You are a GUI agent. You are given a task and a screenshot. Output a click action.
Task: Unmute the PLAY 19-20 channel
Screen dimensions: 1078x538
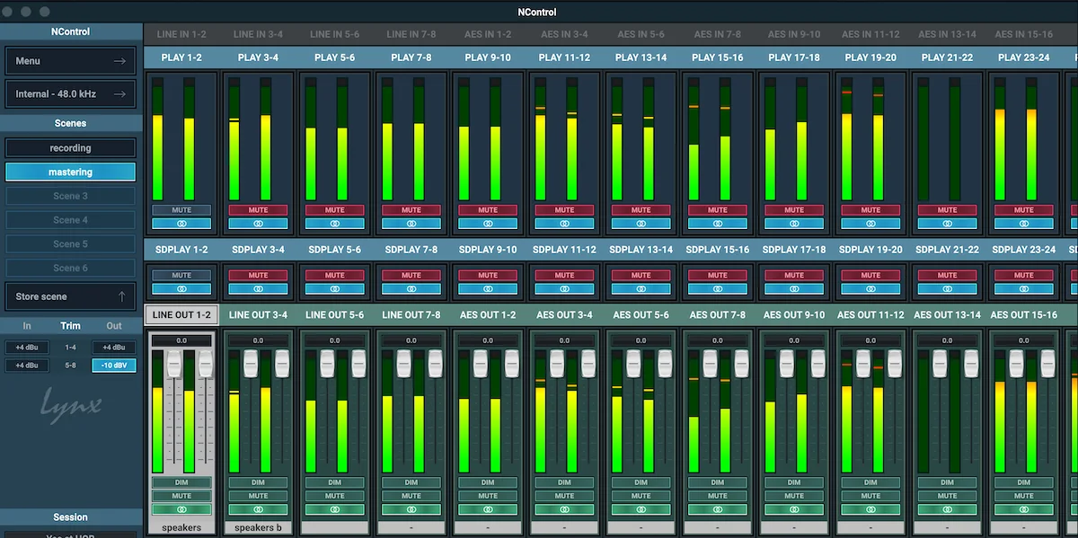coord(870,210)
